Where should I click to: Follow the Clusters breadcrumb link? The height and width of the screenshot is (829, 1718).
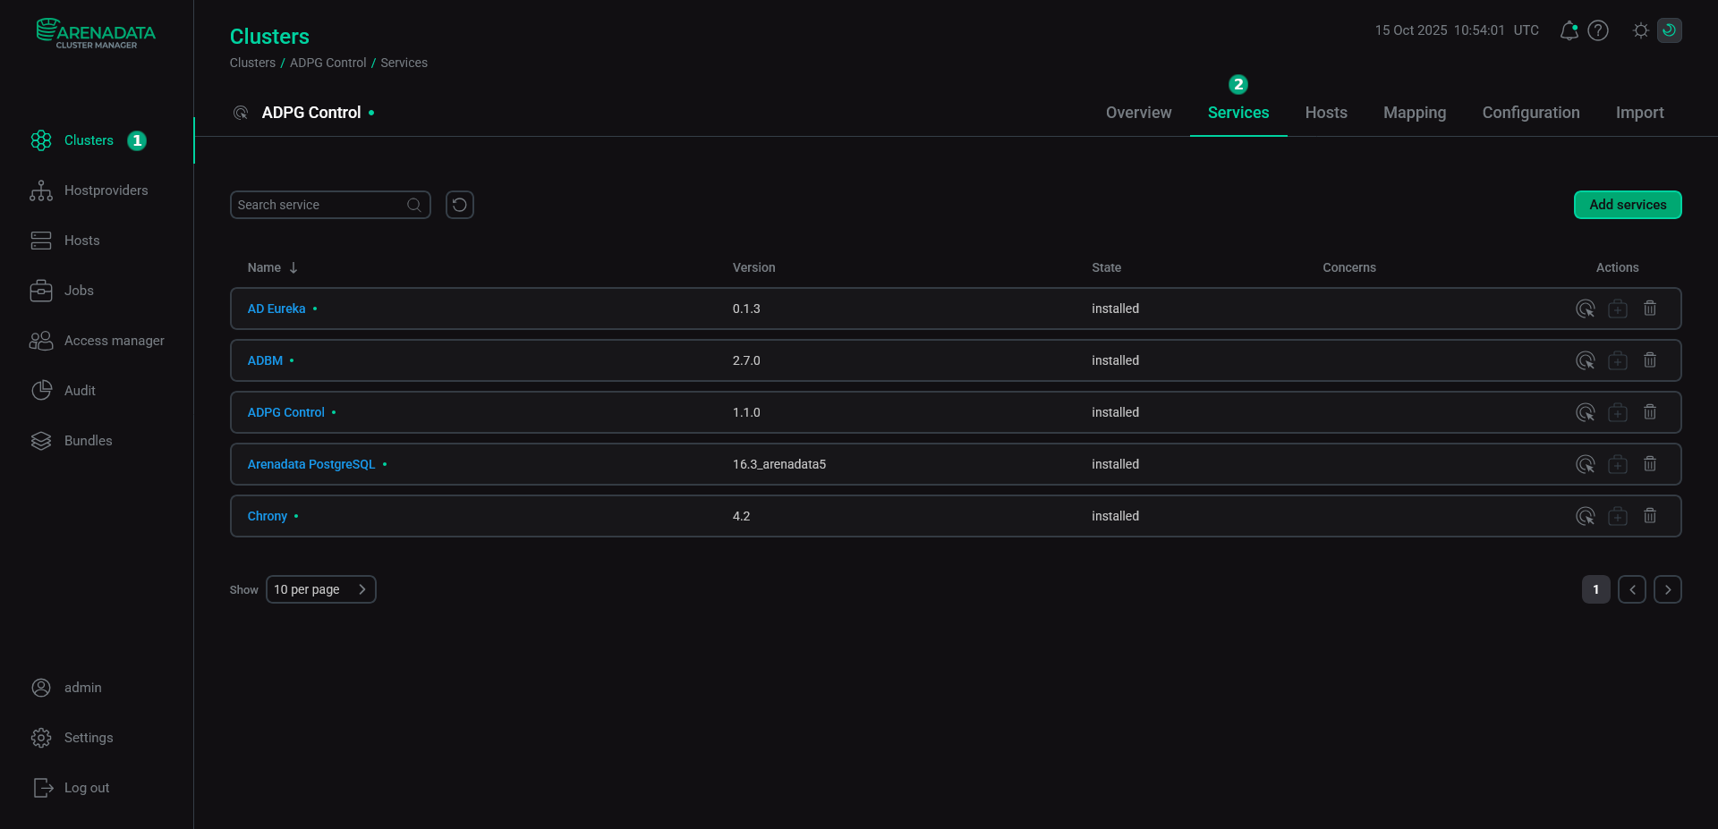251,63
